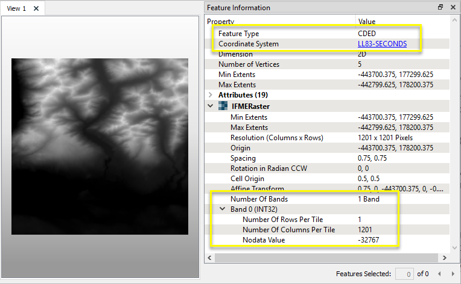
Task: Close the Feature Information panel
Action: [452, 7]
